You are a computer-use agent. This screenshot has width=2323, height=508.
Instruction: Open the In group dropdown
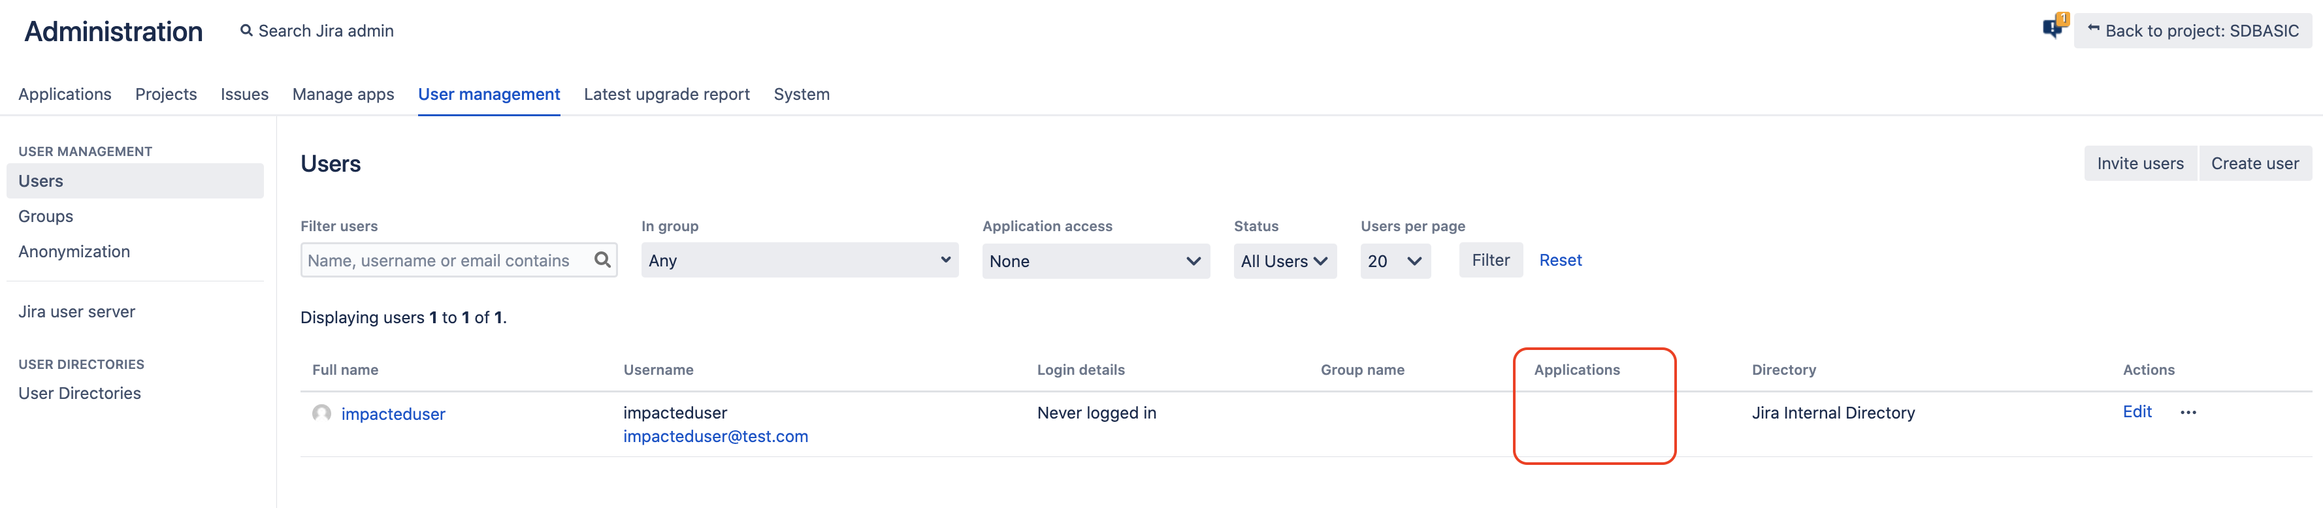pyautogui.click(x=799, y=261)
